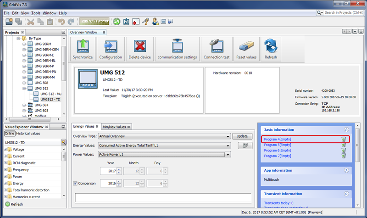Expand the UMG 604 tree node
Screen dimensions: 367x218
(x=24, y=105)
